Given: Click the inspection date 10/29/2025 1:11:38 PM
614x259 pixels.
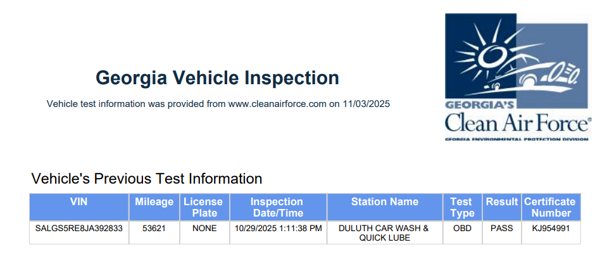Looking at the screenshot, I should pyautogui.click(x=278, y=228).
